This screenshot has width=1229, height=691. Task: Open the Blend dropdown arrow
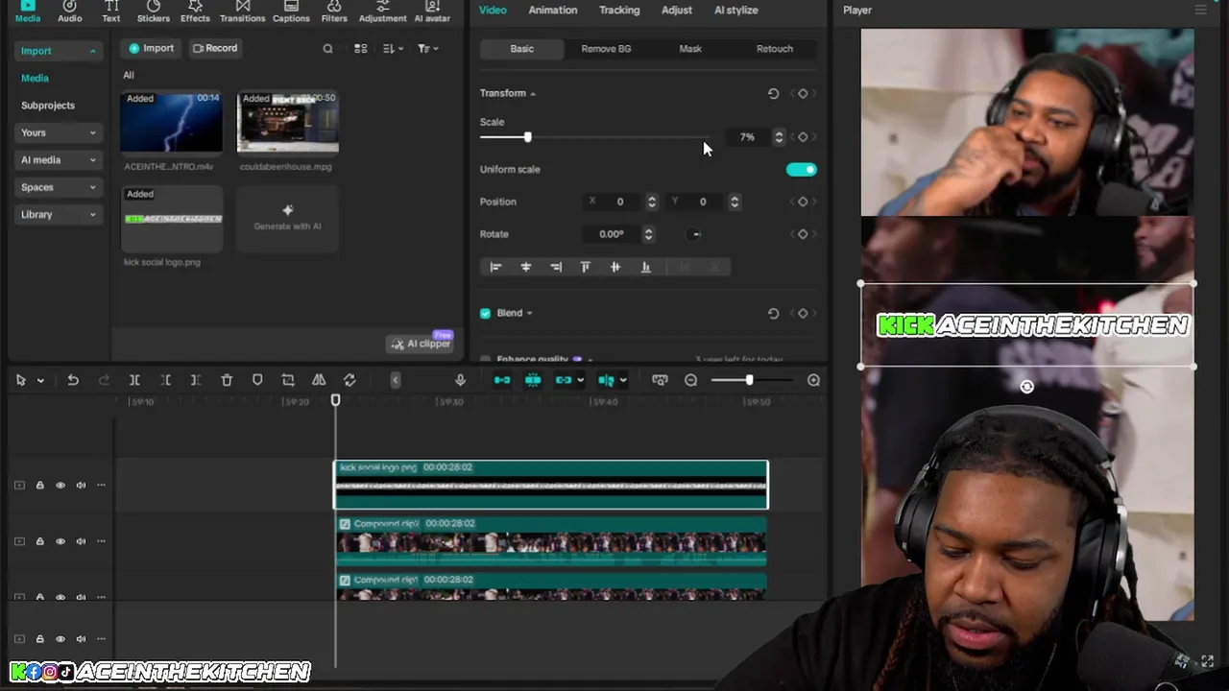tap(529, 313)
